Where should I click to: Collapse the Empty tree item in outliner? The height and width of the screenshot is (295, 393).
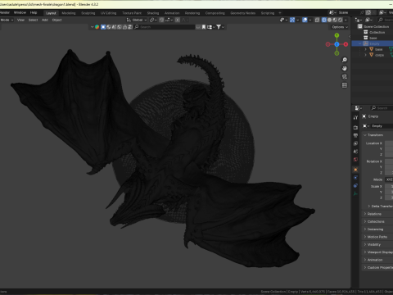click(x=360, y=43)
